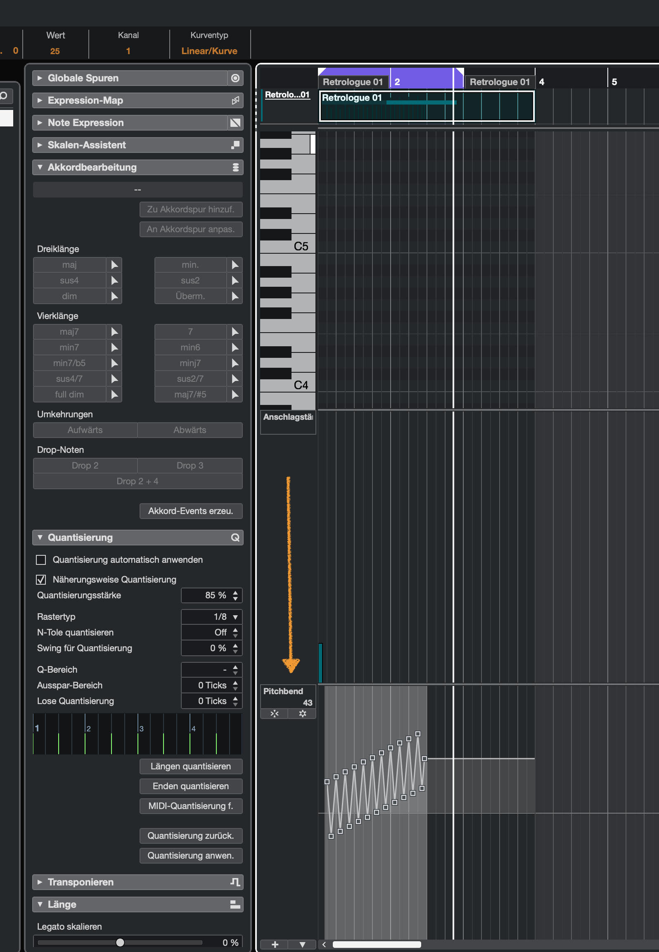Click the Transponieren section icon
This screenshot has height=952, width=659.
(x=235, y=882)
